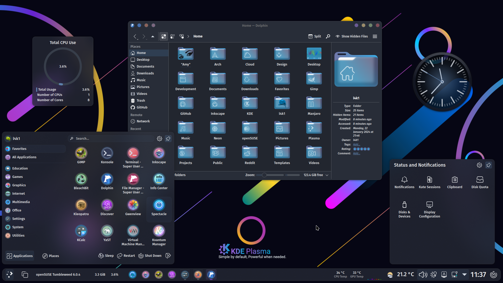The image size is (503, 283).
Task: Click the taskbar launcher menu button
Action: pyautogui.click(x=9, y=274)
